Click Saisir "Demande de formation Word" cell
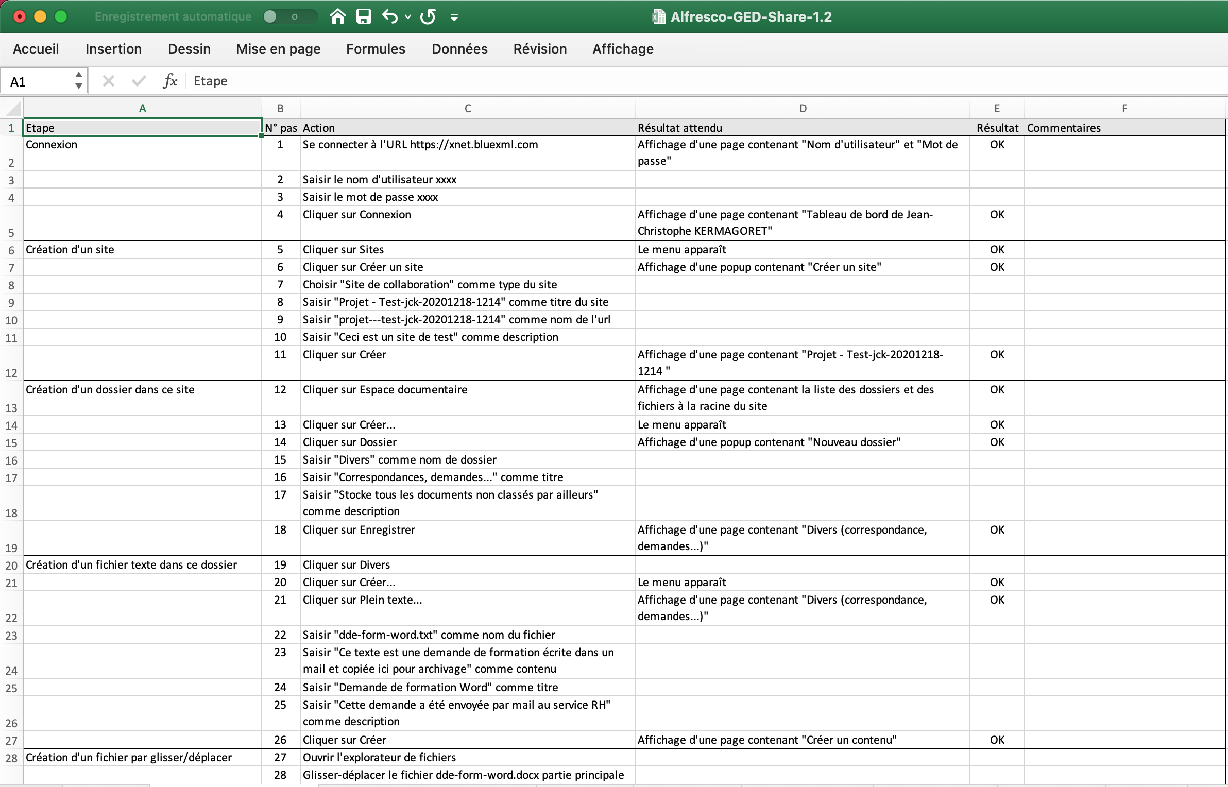Image resolution: width=1228 pixels, height=787 pixels. pyautogui.click(x=467, y=687)
